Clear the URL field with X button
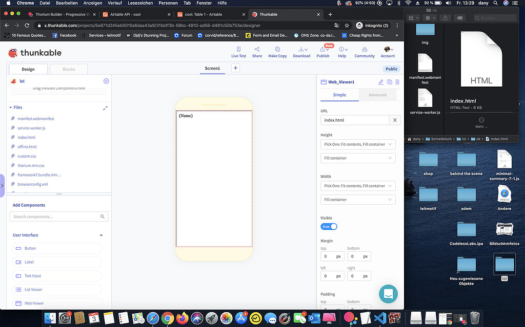This screenshot has height=327, width=525. 394,120
